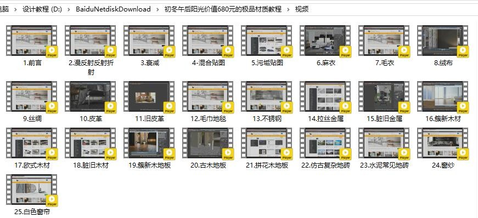The height and width of the screenshot is (218, 478).
Task: Expand chevron after BaiduNetdiskDownload in address bar
Action: point(158,9)
